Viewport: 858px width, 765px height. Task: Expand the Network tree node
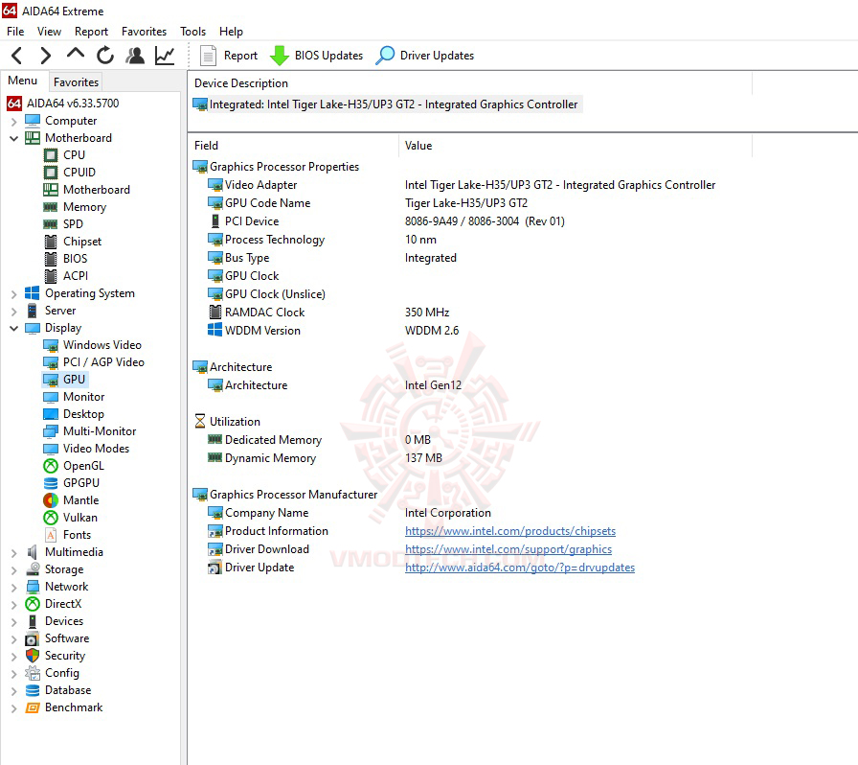[14, 587]
